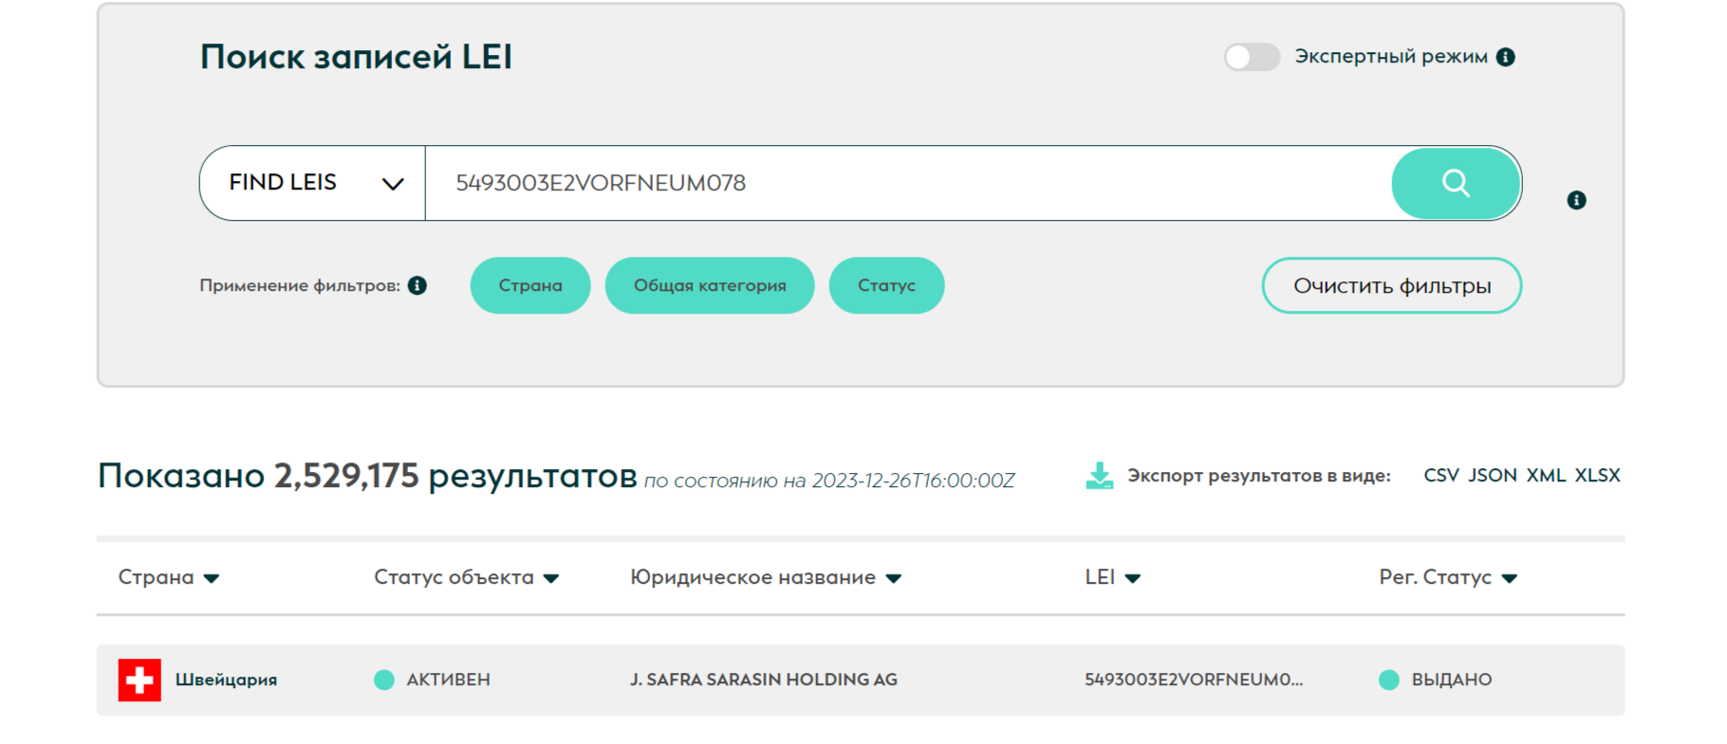Click the results count heading
The height and width of the screenshot is (744, 1727).
pos(367,476)
